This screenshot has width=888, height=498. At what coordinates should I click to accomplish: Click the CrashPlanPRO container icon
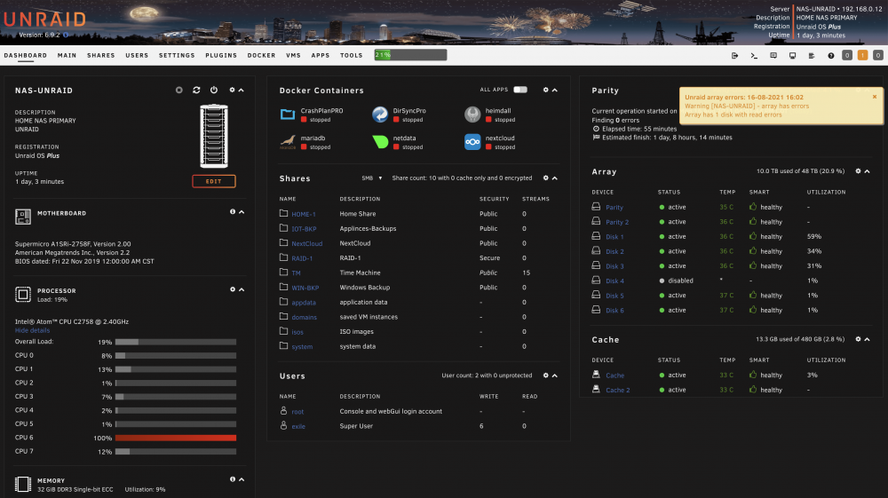click(x=288, y=115)
